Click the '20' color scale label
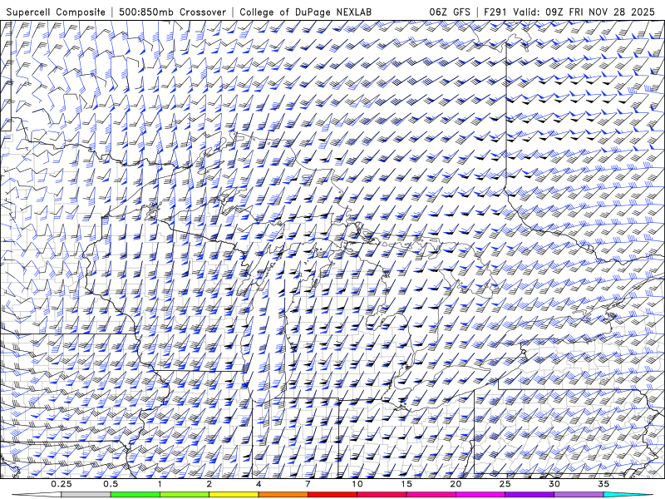665x499 pixels. point(456,484)
